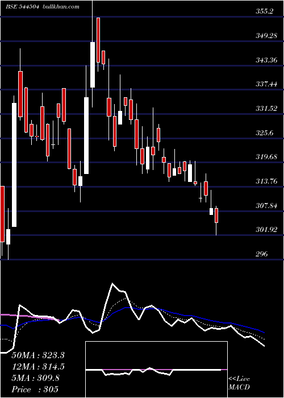Click the <<Live MACD label
Viewport: 284px width, 398px height.
[x=239, y=383]
